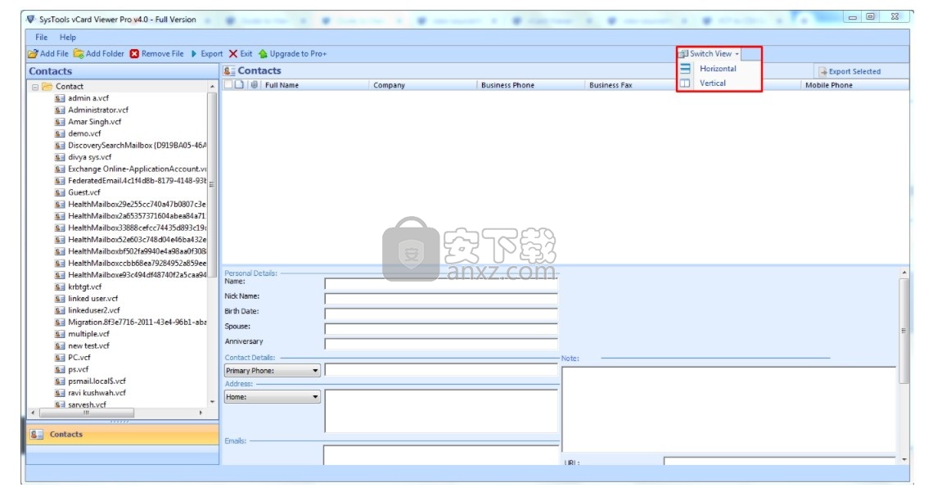The width and height of the screenshot is (942, 501).
Task: Select psmail.local$.vcf file
Action: tap(97, 381)
